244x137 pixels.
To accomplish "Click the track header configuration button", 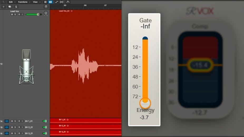I will pos(46,7).
